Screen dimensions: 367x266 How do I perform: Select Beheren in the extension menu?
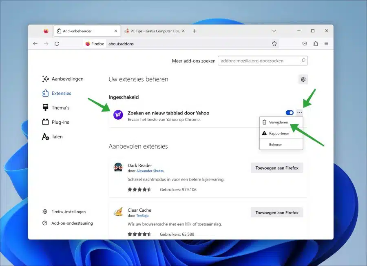(x=281, y=145)
